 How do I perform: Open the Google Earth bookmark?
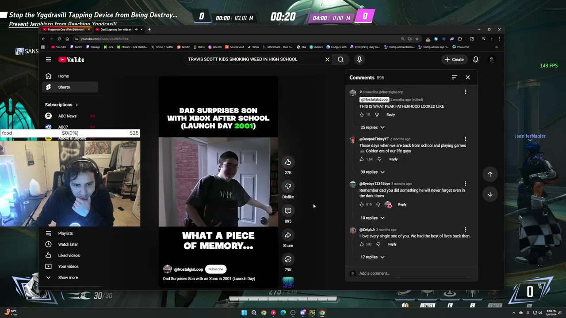336,47
